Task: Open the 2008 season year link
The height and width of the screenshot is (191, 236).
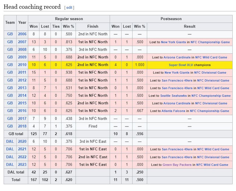Action: pos(22,49)
